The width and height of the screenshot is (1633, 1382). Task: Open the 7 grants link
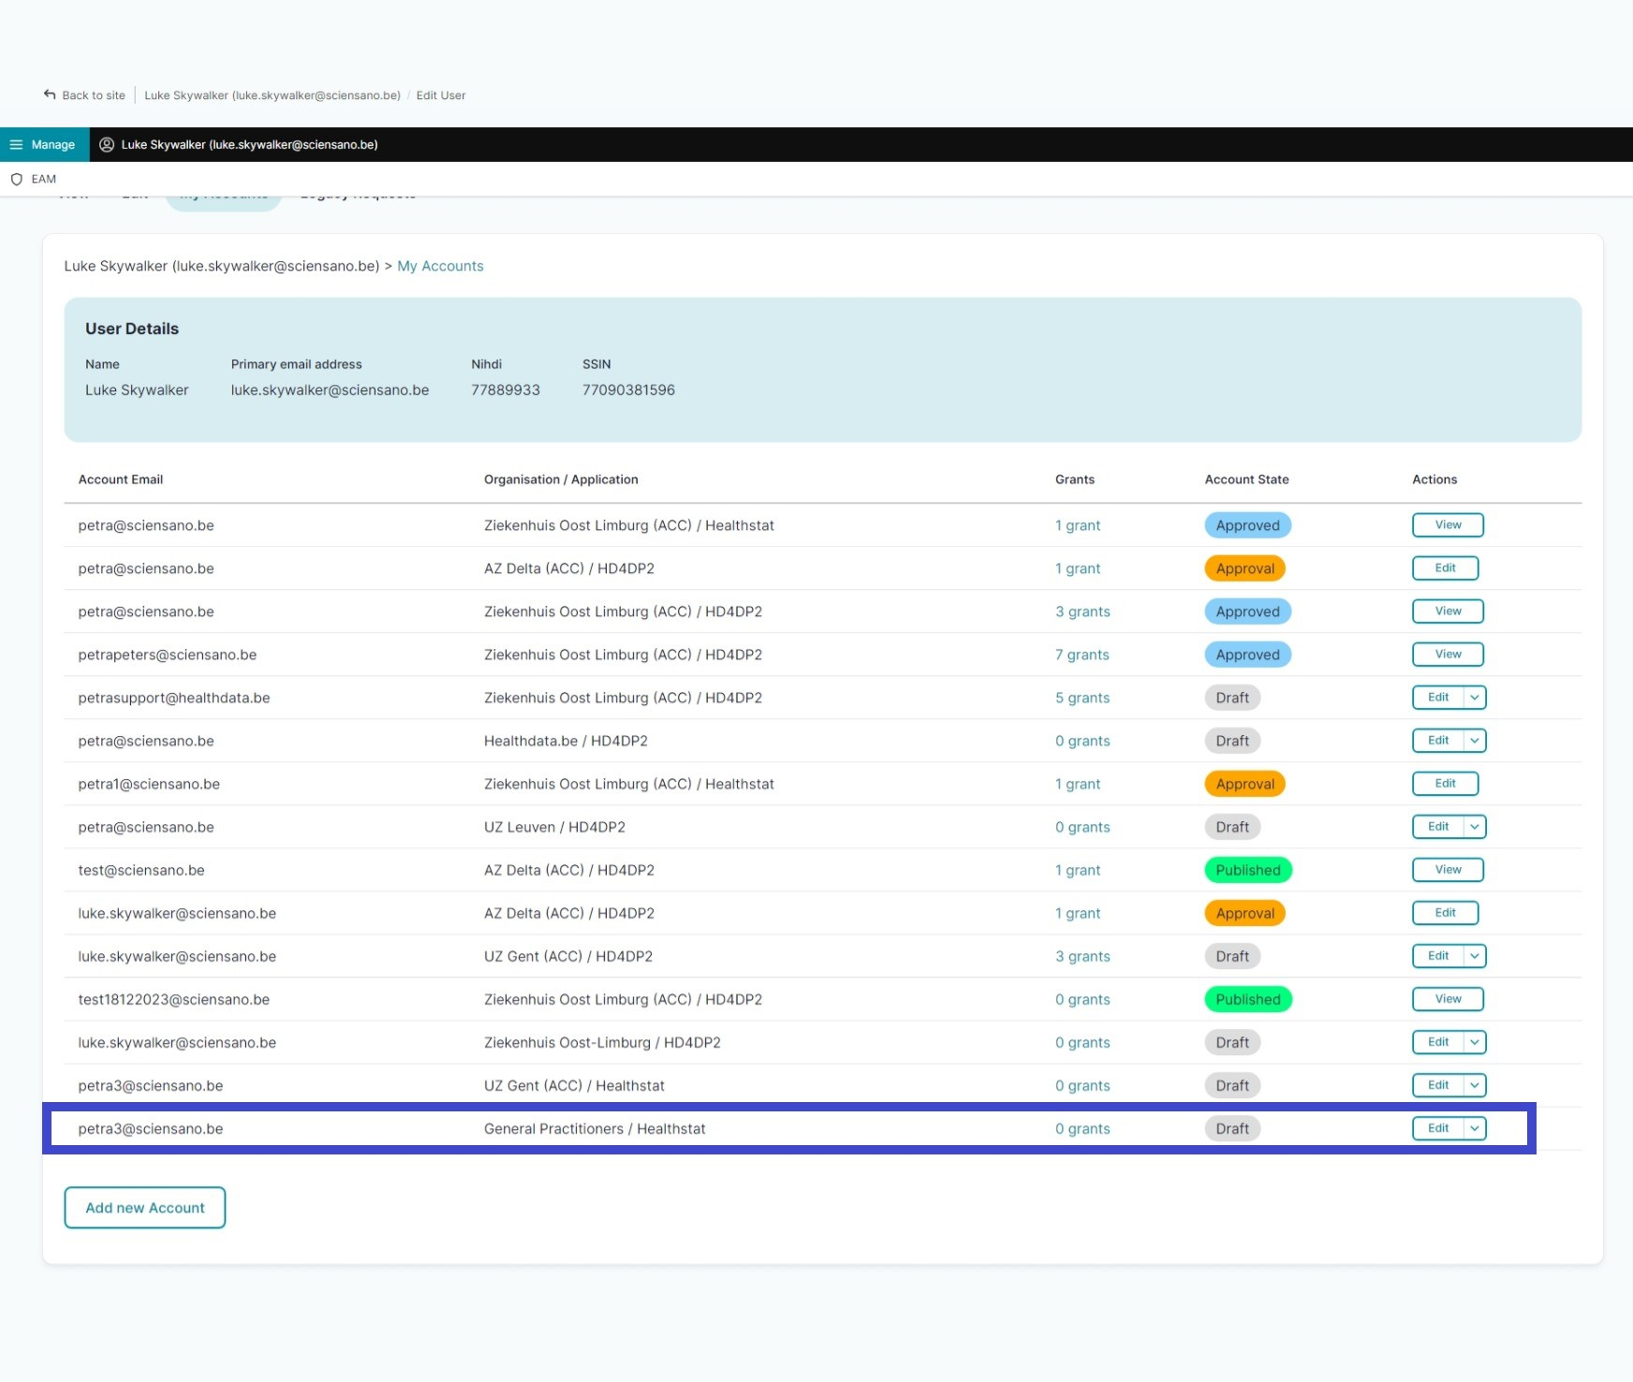pyautogui.click(x=1081, y=654)
